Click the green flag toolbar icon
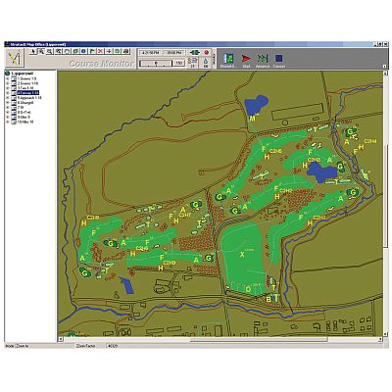The image size is (392, 392). pyautogui.click(x=92, y=51)
